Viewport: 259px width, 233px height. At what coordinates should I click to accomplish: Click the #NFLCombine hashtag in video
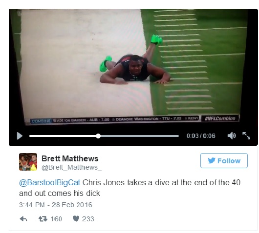pos(220,118)
